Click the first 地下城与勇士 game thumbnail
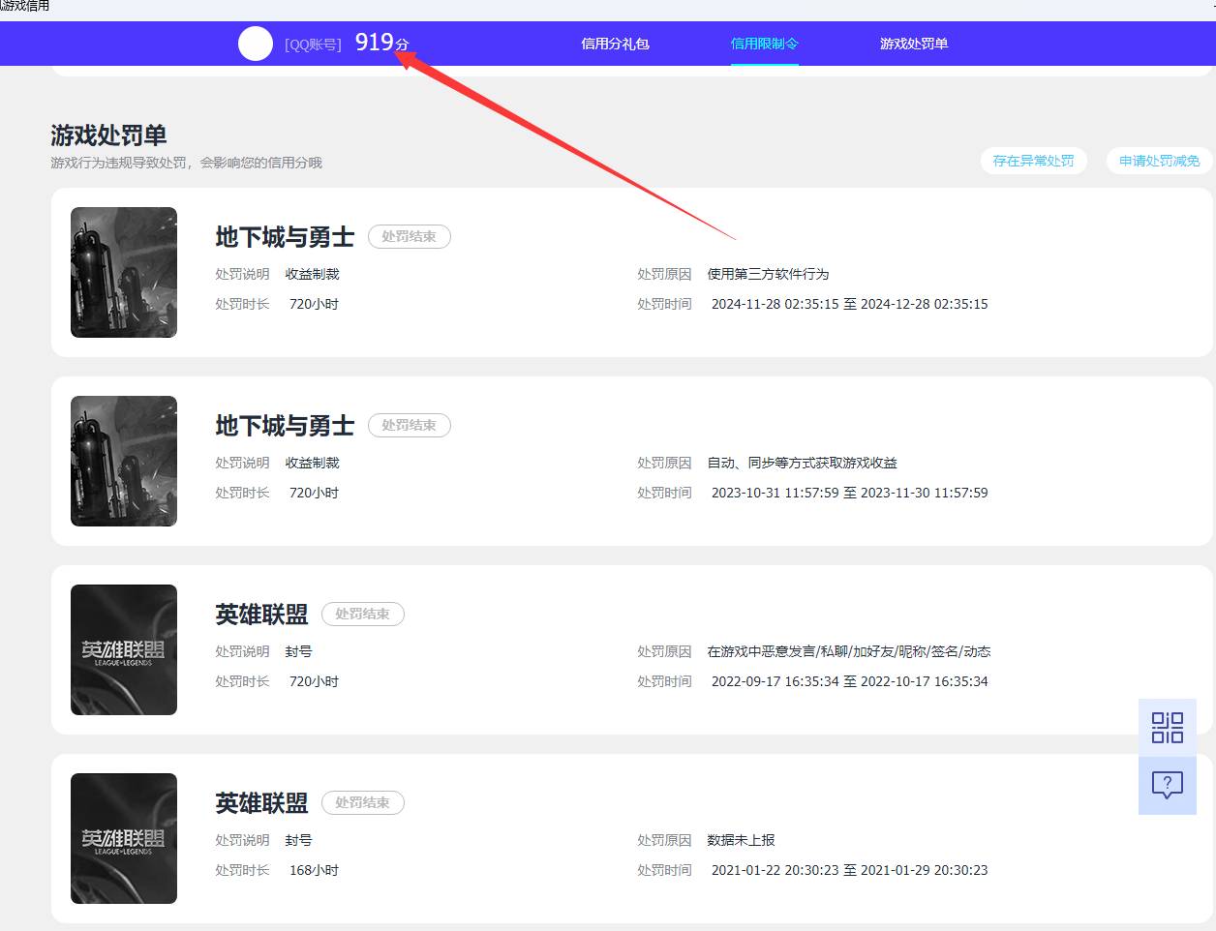The image size is (1216, 931). pyautogui.click(x=124, y=272)
